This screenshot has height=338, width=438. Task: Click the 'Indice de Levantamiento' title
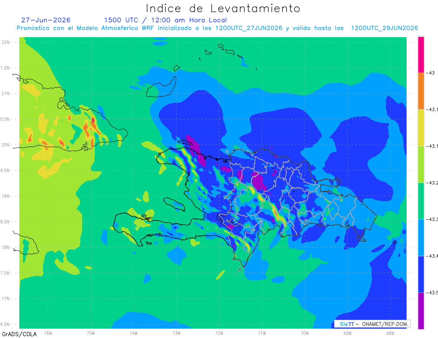(x=223, y=8)
